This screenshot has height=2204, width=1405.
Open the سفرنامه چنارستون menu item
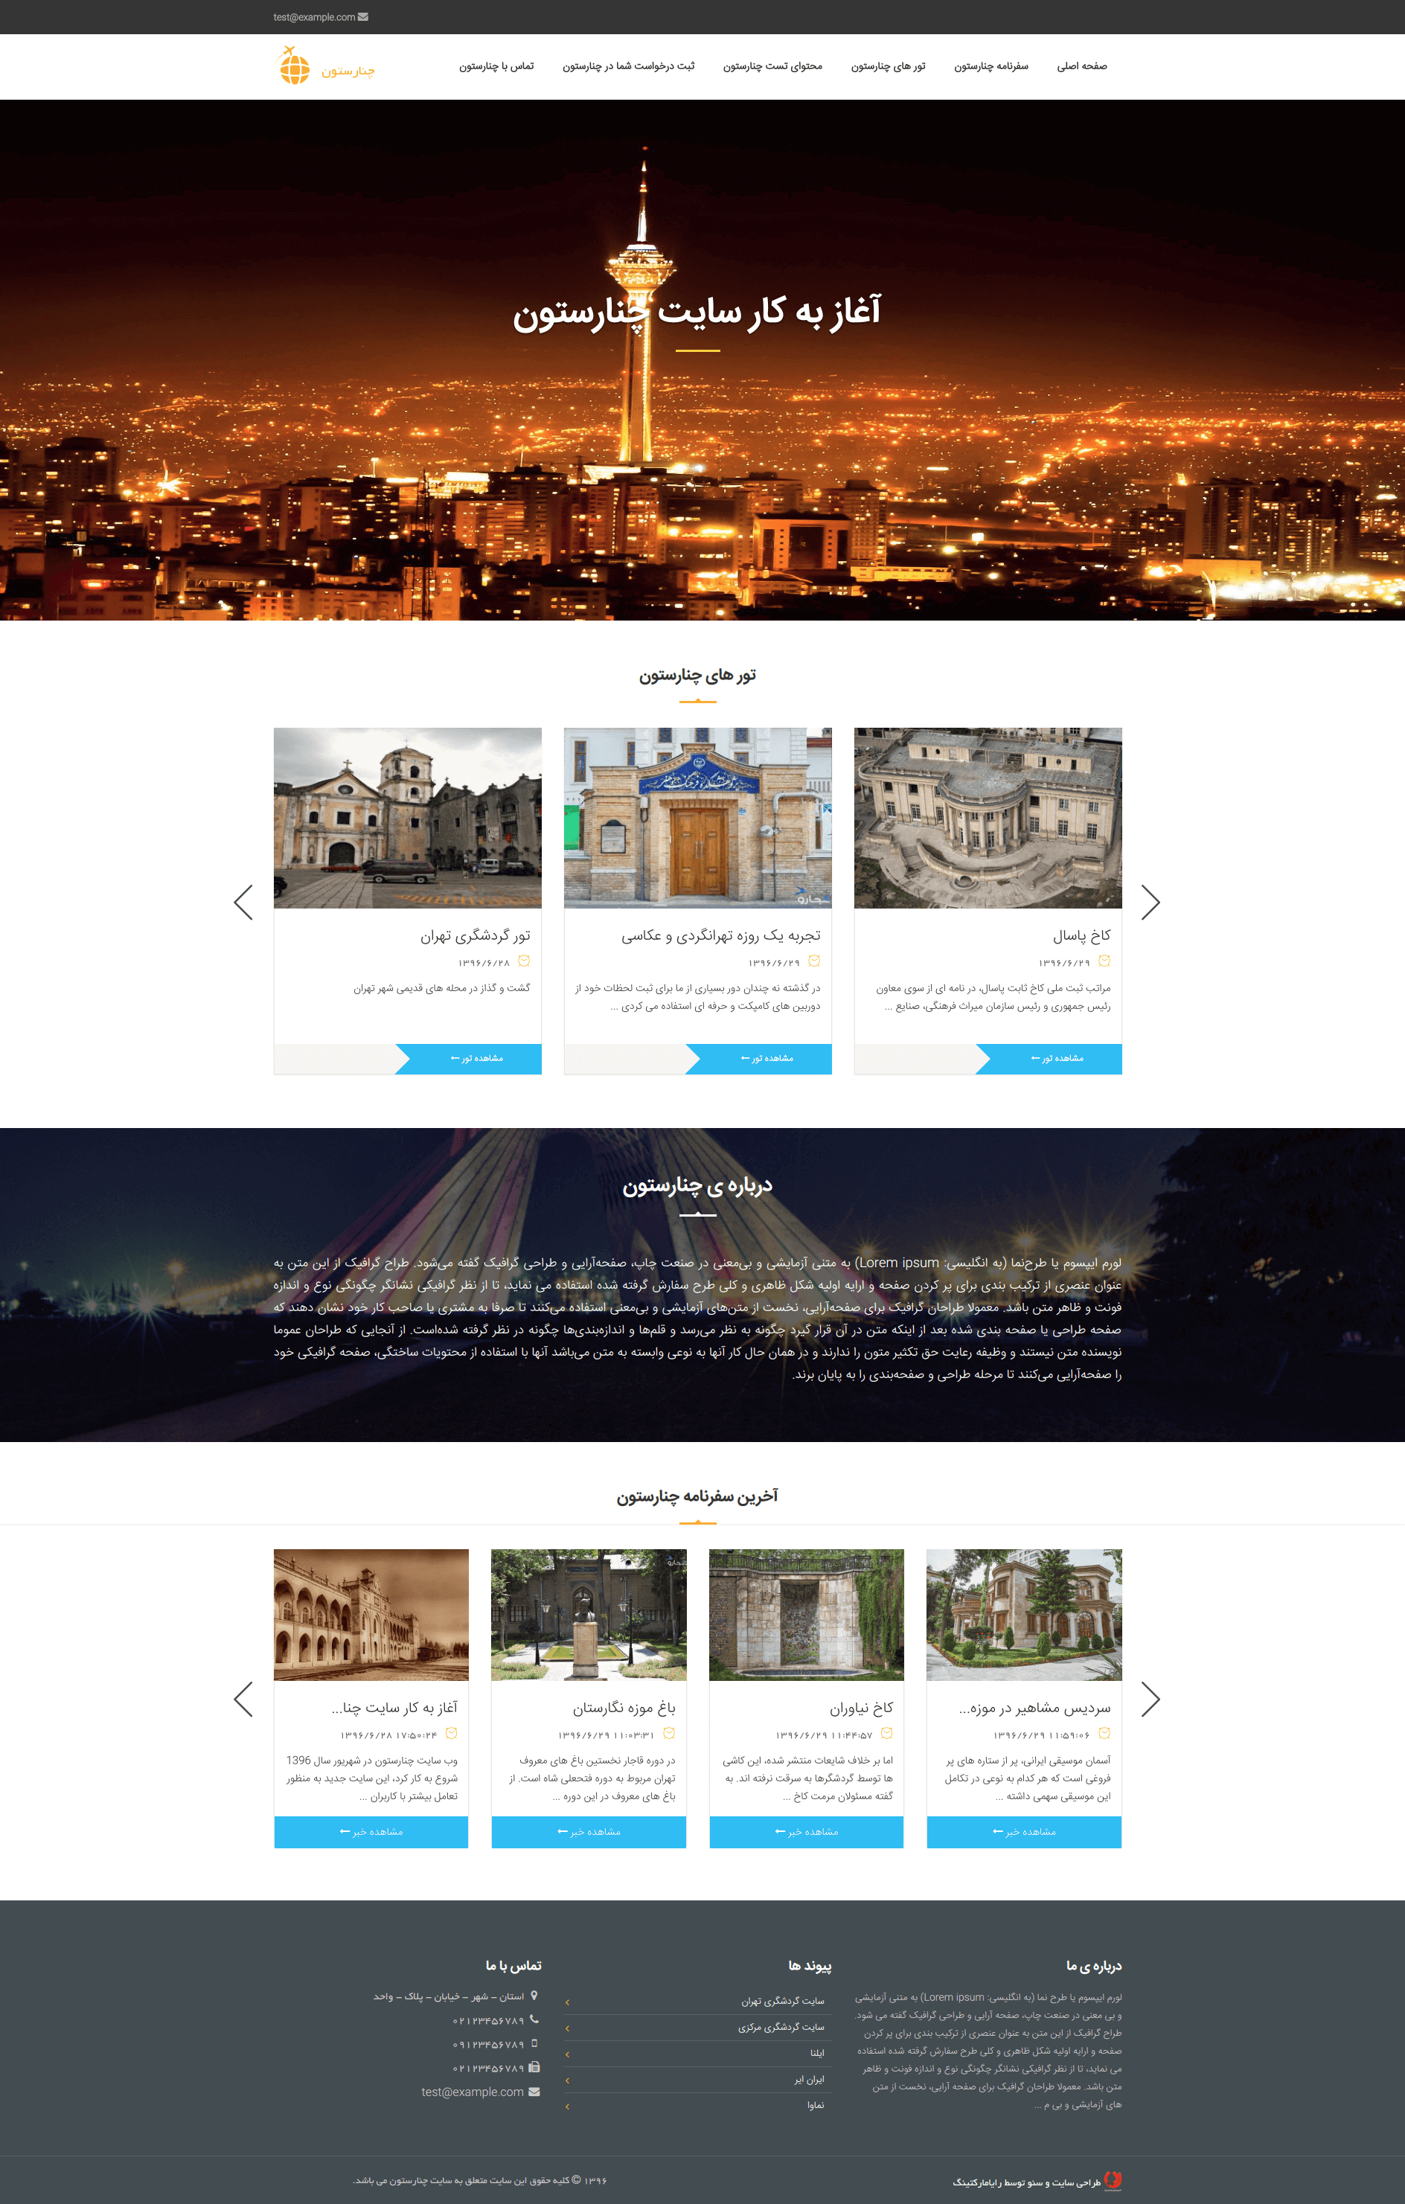click(991, 66)
